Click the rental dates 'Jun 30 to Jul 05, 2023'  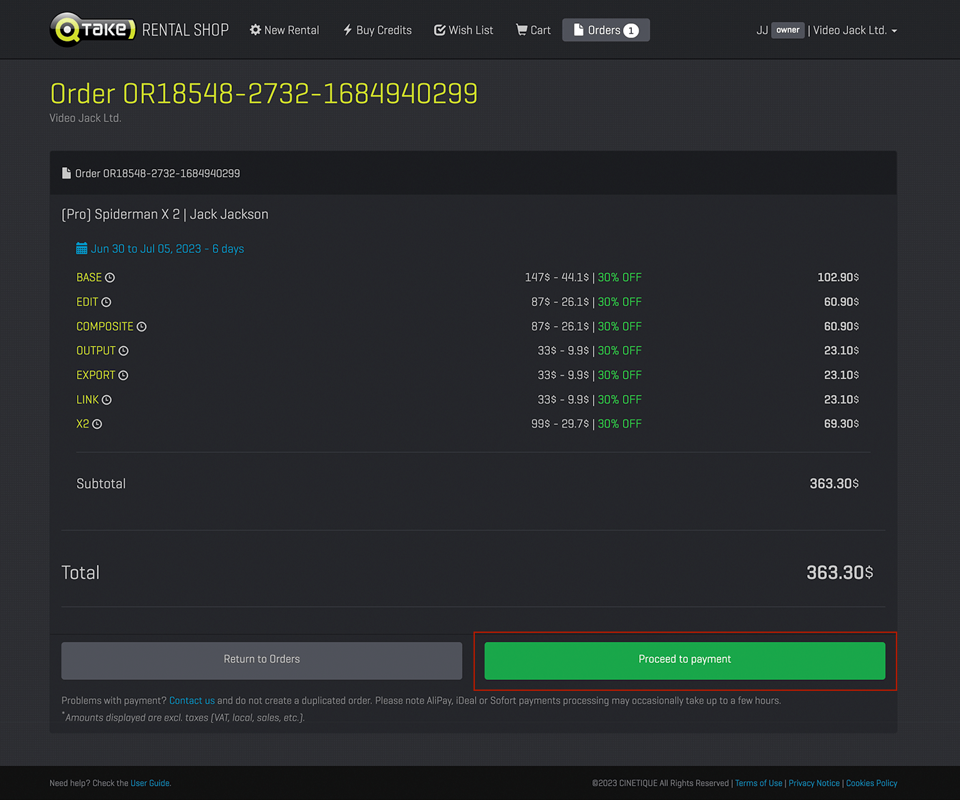146,249
